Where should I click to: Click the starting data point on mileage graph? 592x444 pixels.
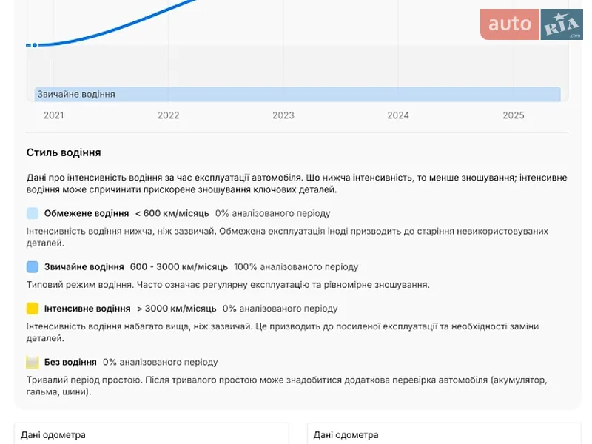coord(34,45)
